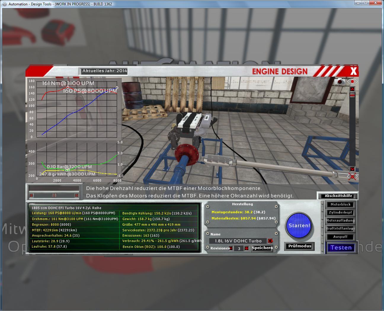
Task: Increase revisions with the plus button
Action: [247, 248]
